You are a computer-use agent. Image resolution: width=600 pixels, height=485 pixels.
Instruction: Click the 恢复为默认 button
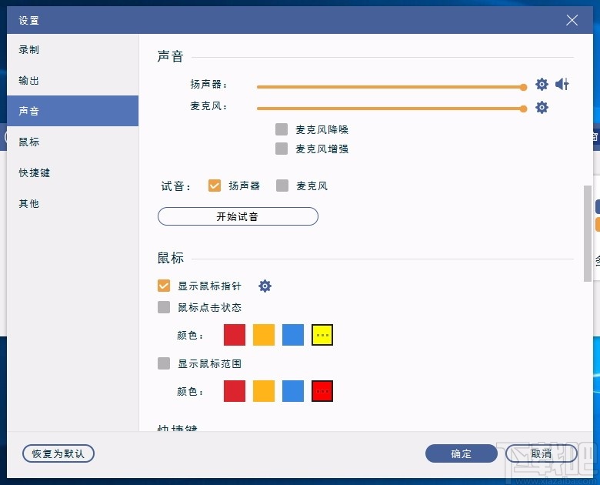pyautogui.click(x=58, y=453)
